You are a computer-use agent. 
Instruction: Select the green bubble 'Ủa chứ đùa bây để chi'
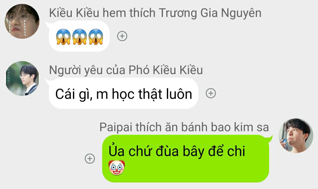pyautogui.click(x=185, y=159)
